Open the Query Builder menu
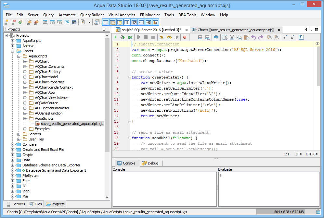This screenshot has width=324, height=218. (x=92, y=15)
